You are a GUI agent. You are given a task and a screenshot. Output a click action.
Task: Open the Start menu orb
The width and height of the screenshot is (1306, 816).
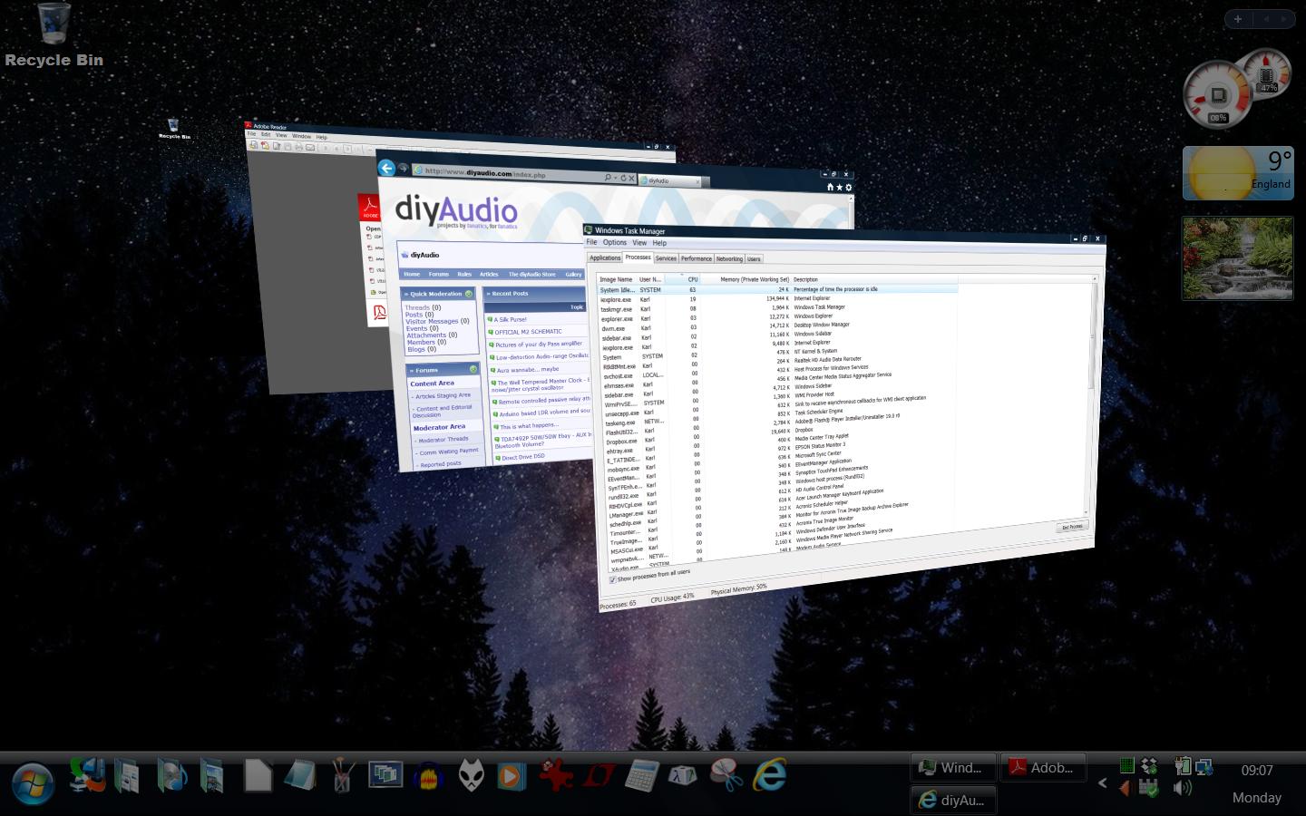pos(32,782)
